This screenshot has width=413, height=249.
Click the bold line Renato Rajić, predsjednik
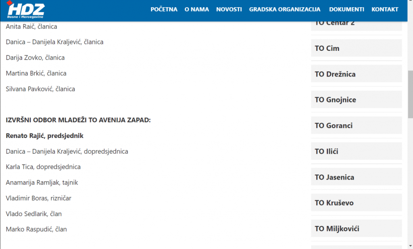(x=45, y=136)
